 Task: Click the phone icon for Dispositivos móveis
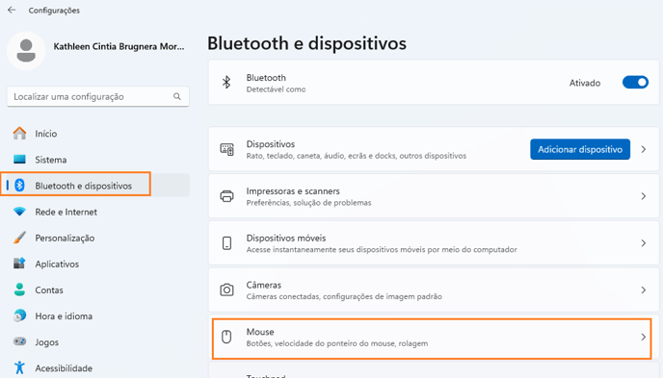click(226, 243)
